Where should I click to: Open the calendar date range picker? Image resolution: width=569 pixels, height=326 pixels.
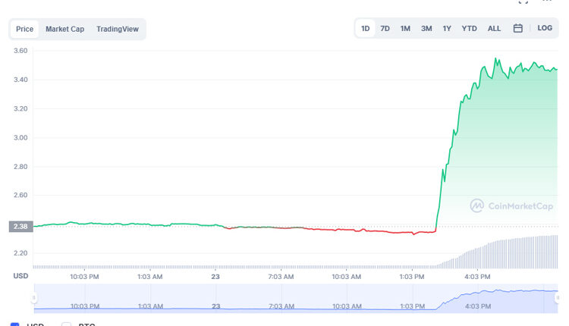(x=518, y=28)
